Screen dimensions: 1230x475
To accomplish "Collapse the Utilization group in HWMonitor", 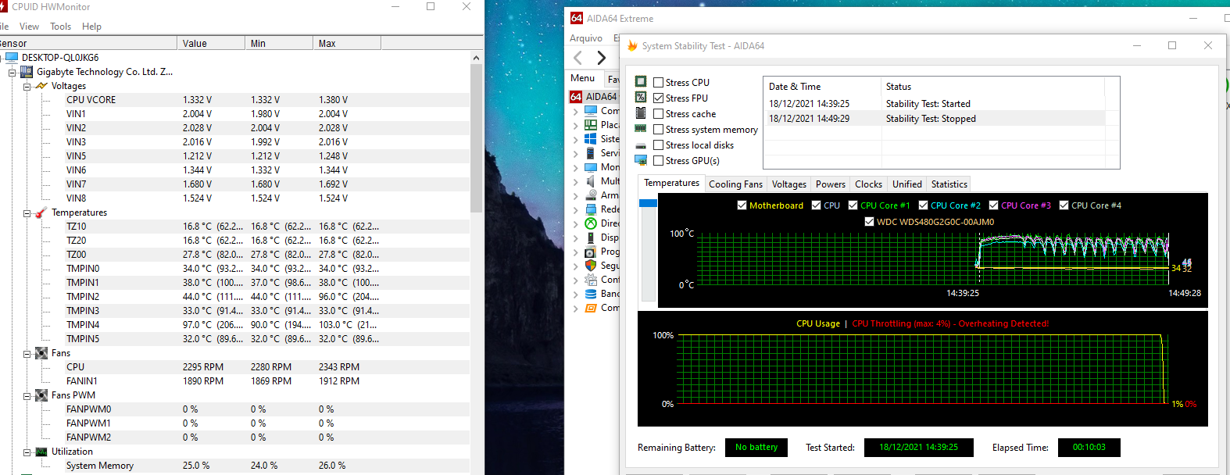I will (27, 452).
